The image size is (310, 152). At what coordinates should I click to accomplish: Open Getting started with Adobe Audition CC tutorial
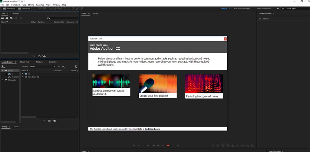(x=111, y=85)
